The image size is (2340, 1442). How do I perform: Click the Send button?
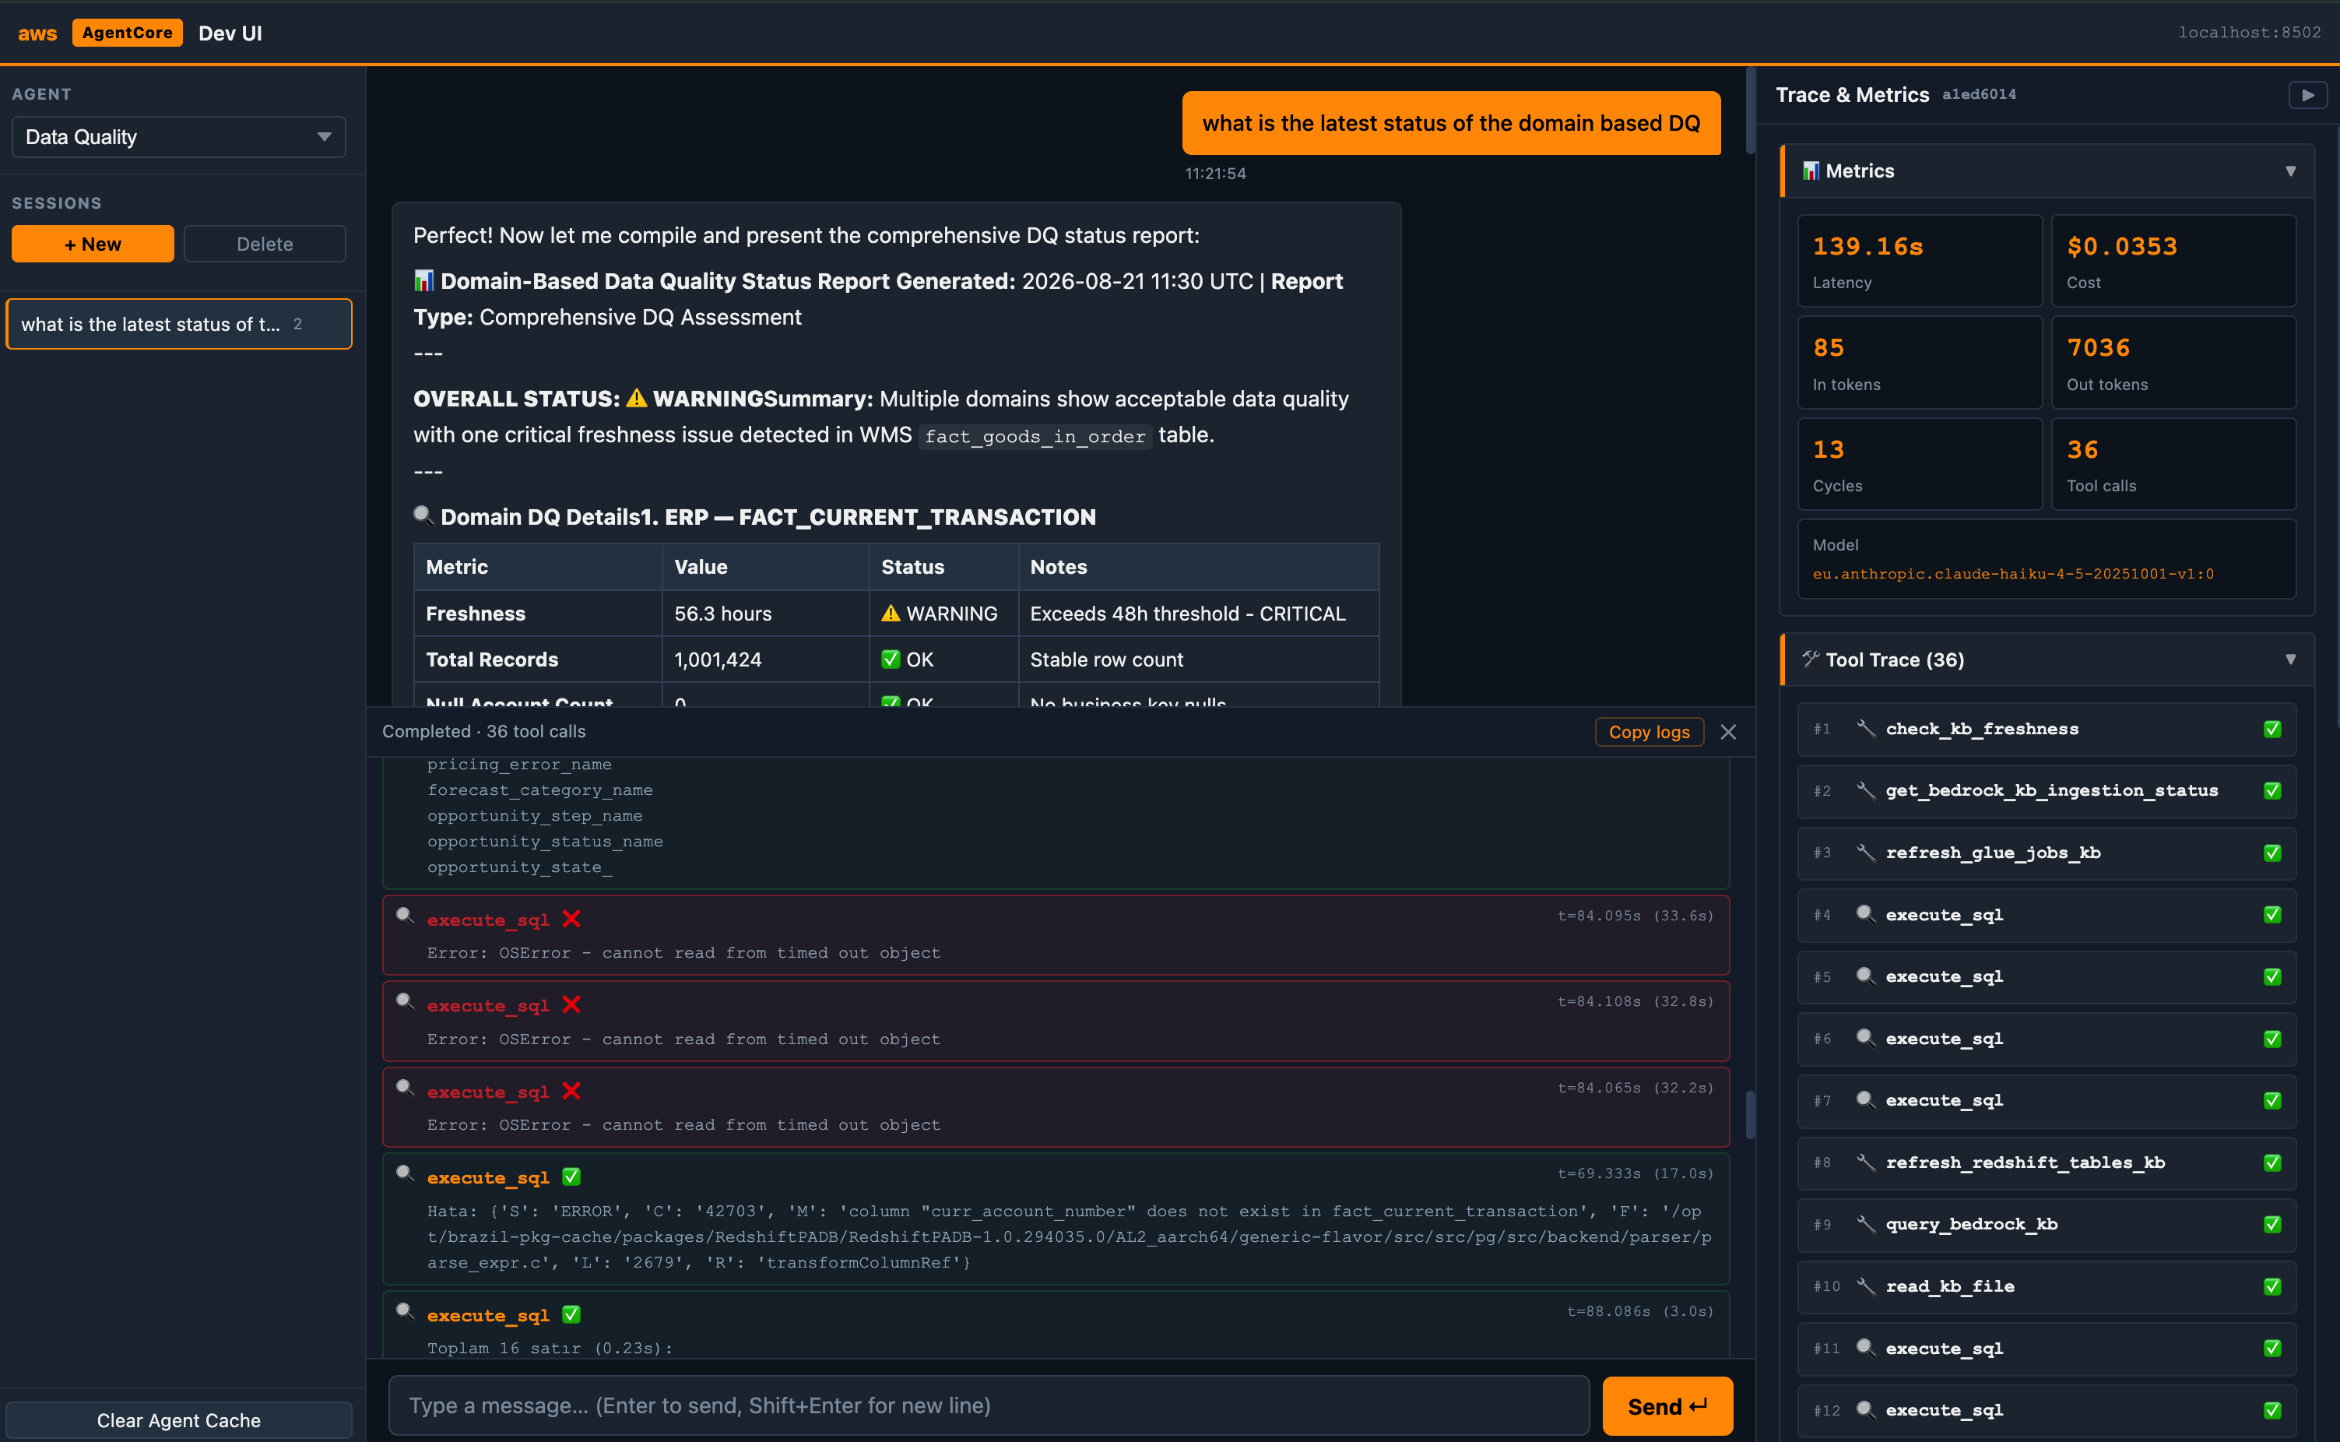coord(1667,1405)
